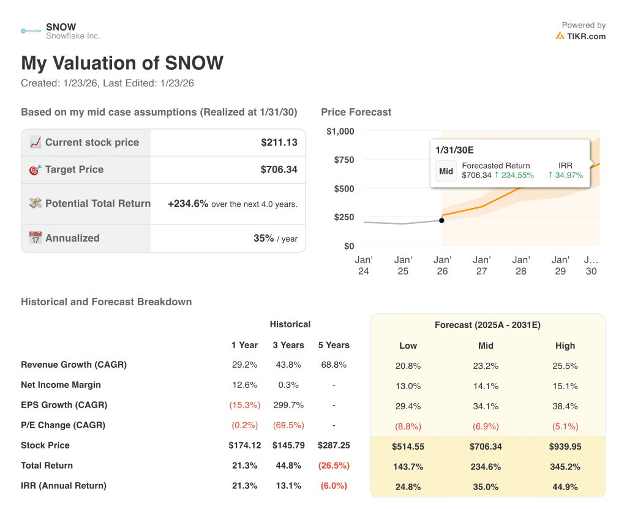Screen dimensions: 627x509
Task: Click the Forecast (2025A - 2031E) header
Action: [487, 325]
